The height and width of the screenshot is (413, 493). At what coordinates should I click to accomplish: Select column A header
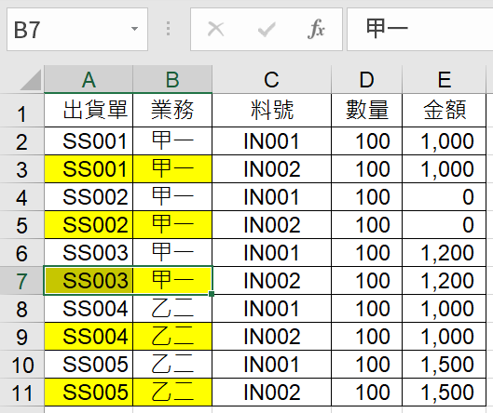click(89, 79)
